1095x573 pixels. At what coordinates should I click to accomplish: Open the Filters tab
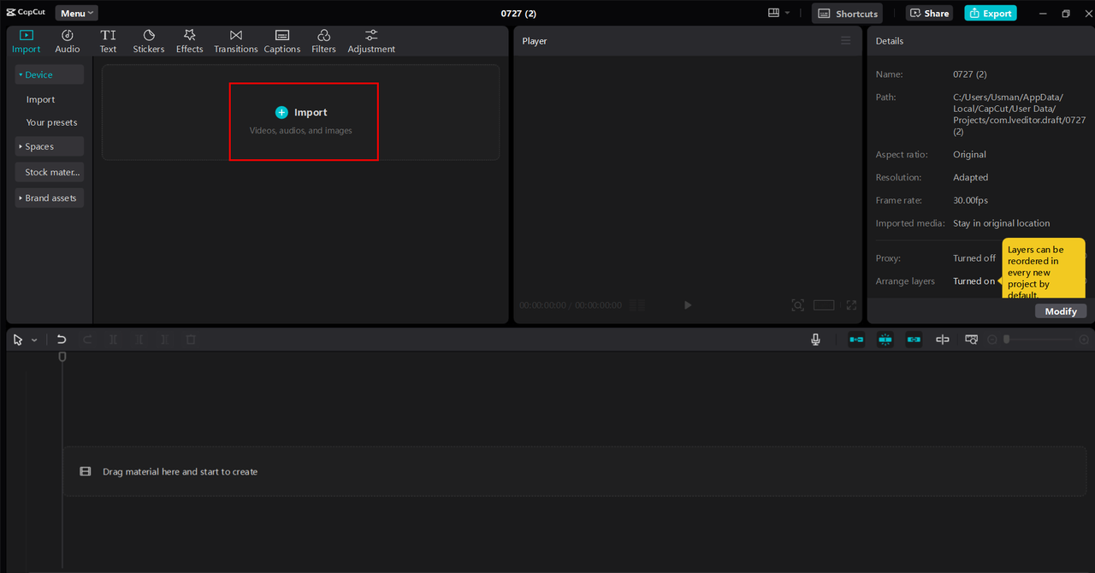[x=323, y=41]
